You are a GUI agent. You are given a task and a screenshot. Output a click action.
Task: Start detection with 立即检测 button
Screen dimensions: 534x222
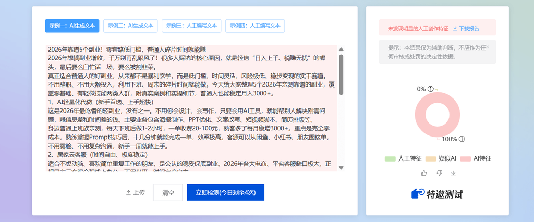(225, 193)
